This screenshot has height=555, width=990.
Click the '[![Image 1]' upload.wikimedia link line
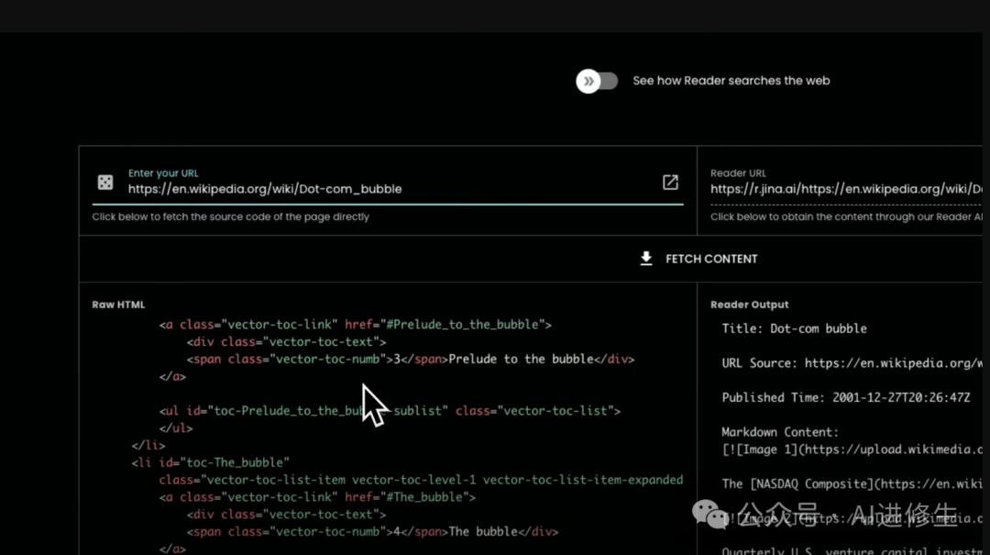coord(852,450)
